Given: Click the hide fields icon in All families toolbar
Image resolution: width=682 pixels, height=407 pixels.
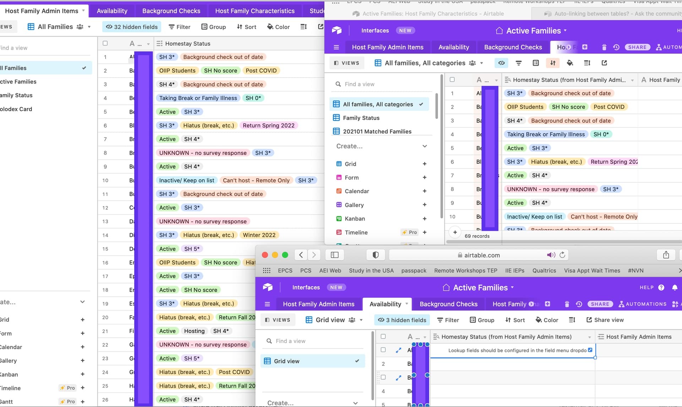Looking at the screenshot, I should 501,63.
